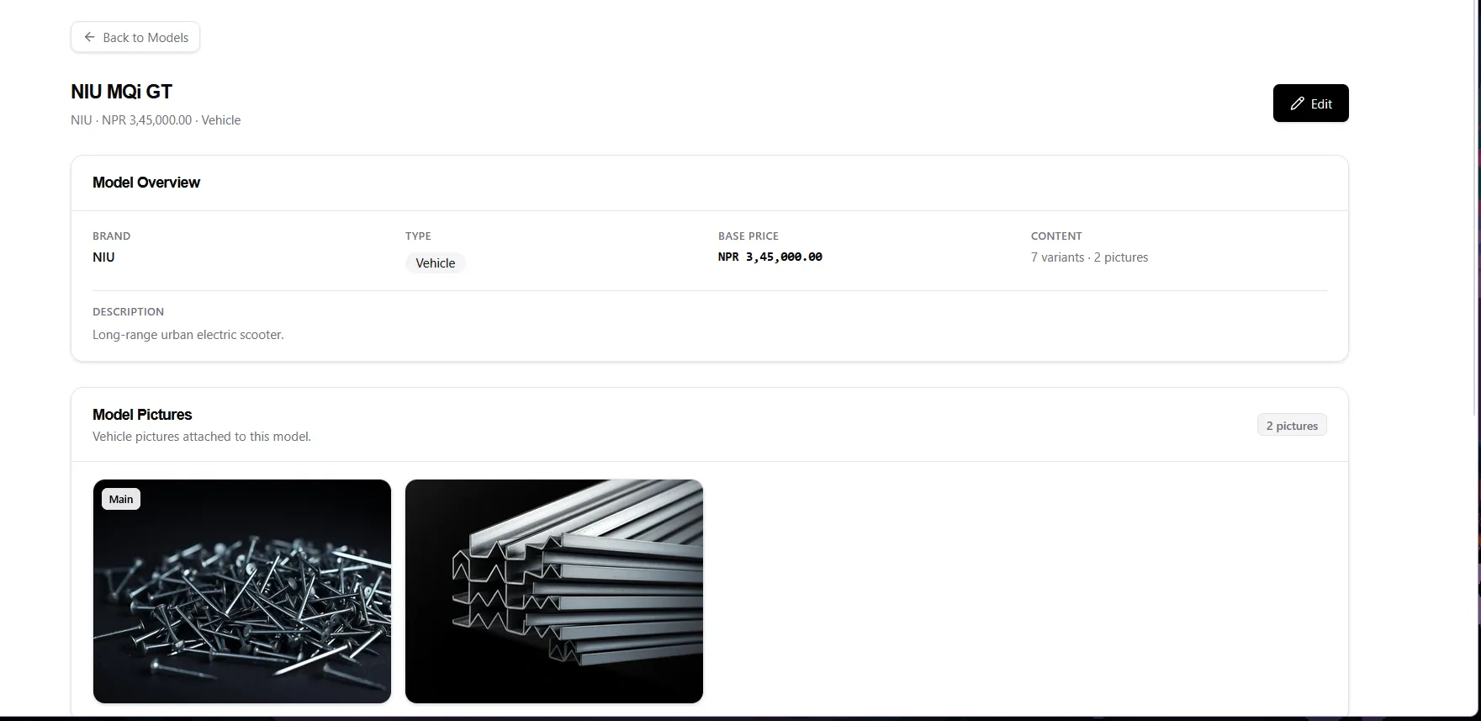
Task: Click the pencil icon on Edit button
Action: pyautogui.click(x=1298, y=103)
